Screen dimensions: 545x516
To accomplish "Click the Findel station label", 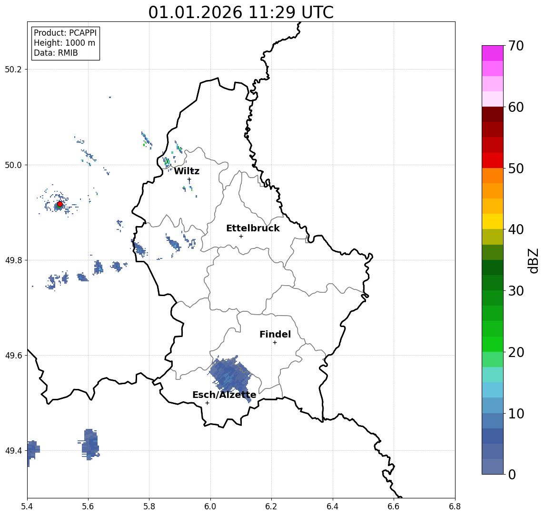I will coord(275,334).
